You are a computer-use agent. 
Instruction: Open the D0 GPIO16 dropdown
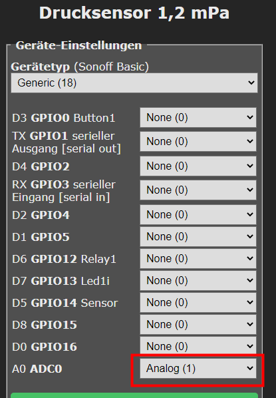(x=198, y=346)
